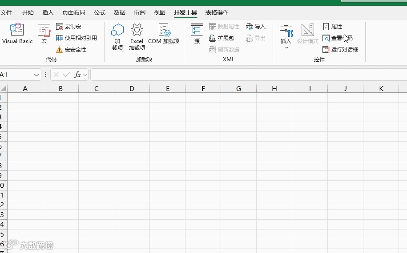This screenshot has width=407, height=253.
Task: Switch to the 数据 data tab
Action: pos(120,12)
